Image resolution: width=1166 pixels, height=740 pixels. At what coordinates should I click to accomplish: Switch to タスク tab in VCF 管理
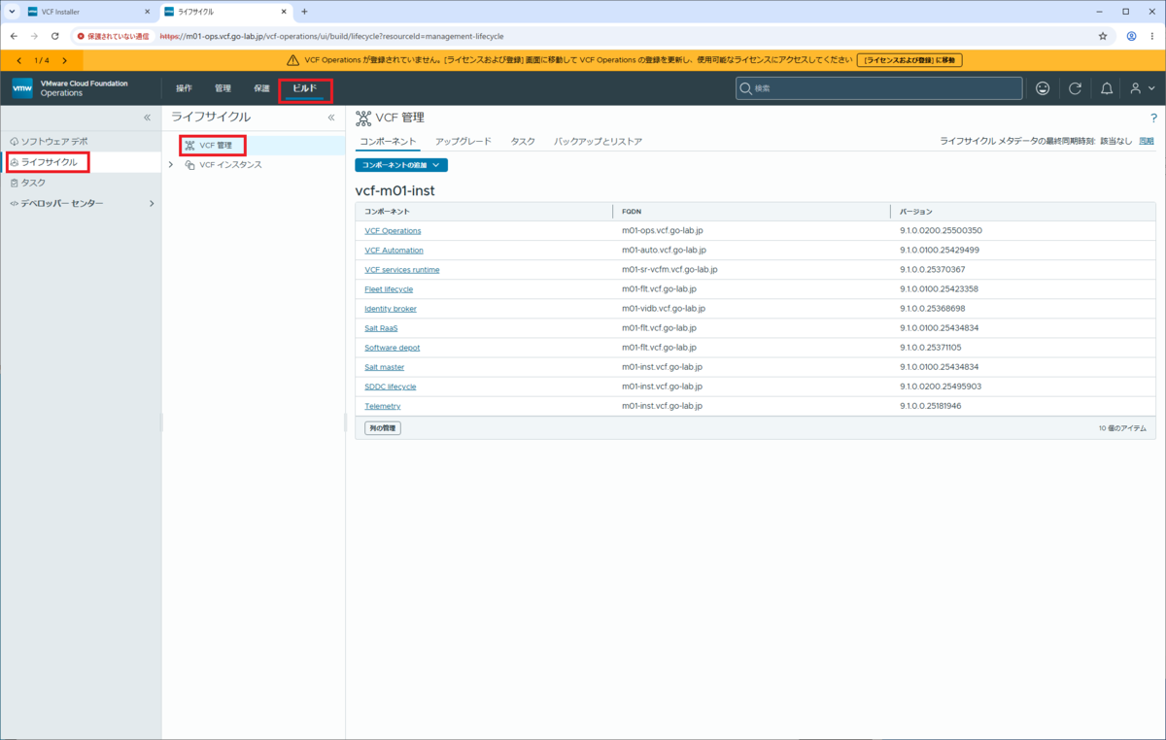pyautogui.click(x=523, y=142)
